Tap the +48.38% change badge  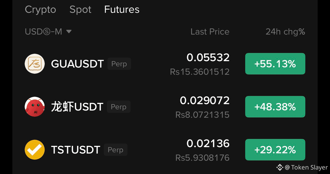pyautogui.click(x=275, y=107)
